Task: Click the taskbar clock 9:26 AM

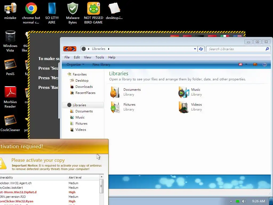Action: [x=258, y=201]
